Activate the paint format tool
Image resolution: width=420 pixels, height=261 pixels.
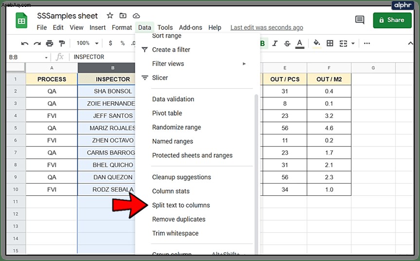click(62, 43)
